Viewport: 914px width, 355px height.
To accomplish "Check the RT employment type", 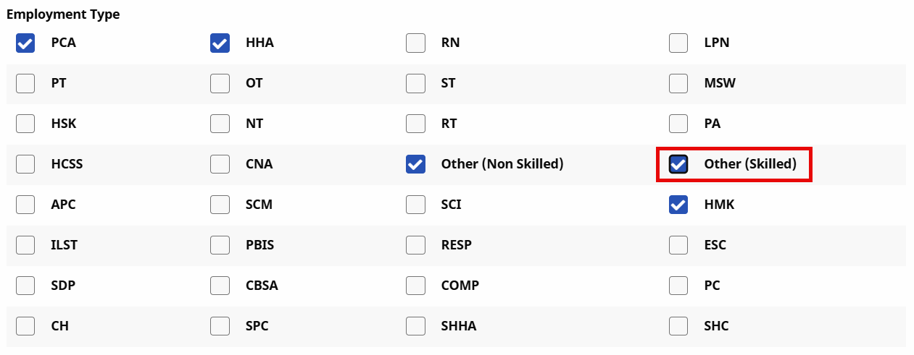I will 415,124.
